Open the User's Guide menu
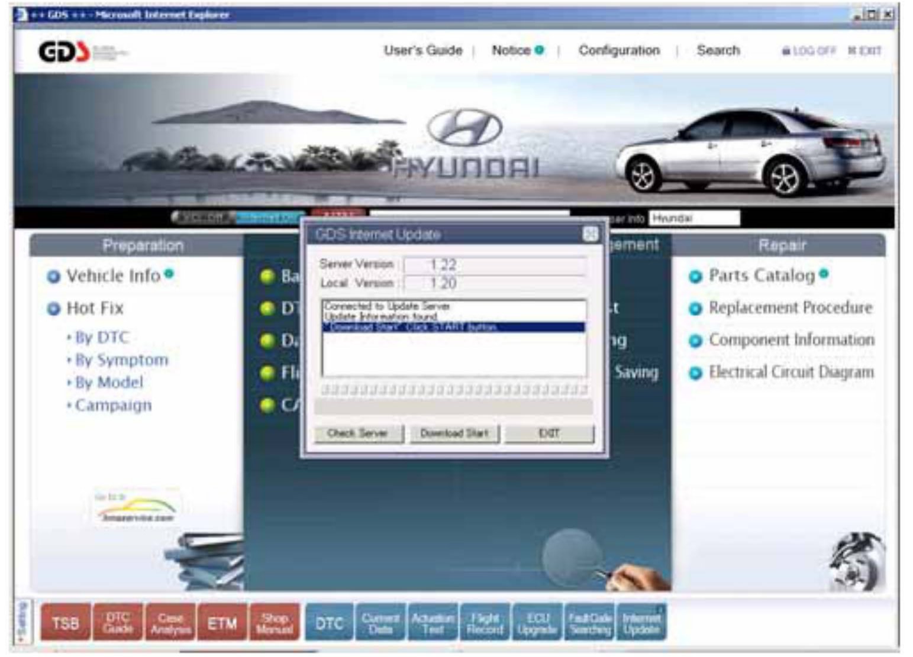Image resolution: width=913 pixels, height=657 pixels. (x=422, y=51)
